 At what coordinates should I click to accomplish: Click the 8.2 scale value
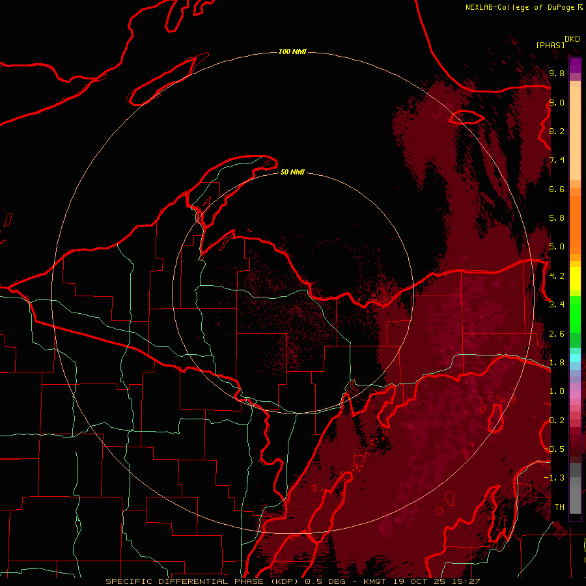tap(557, 131)
